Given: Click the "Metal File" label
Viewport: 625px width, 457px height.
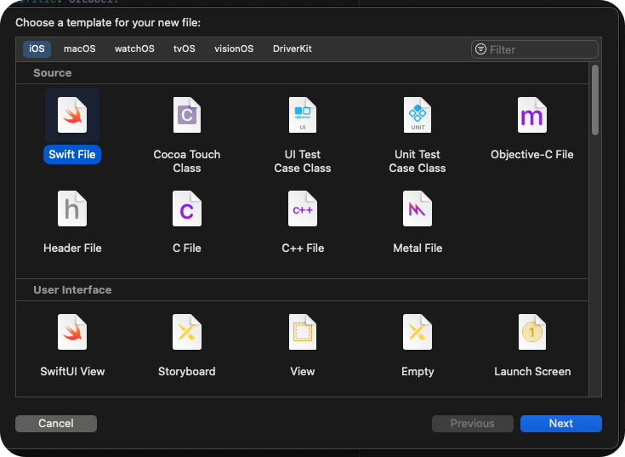Looking at the screenshot, I should click(x=418, y=248).
